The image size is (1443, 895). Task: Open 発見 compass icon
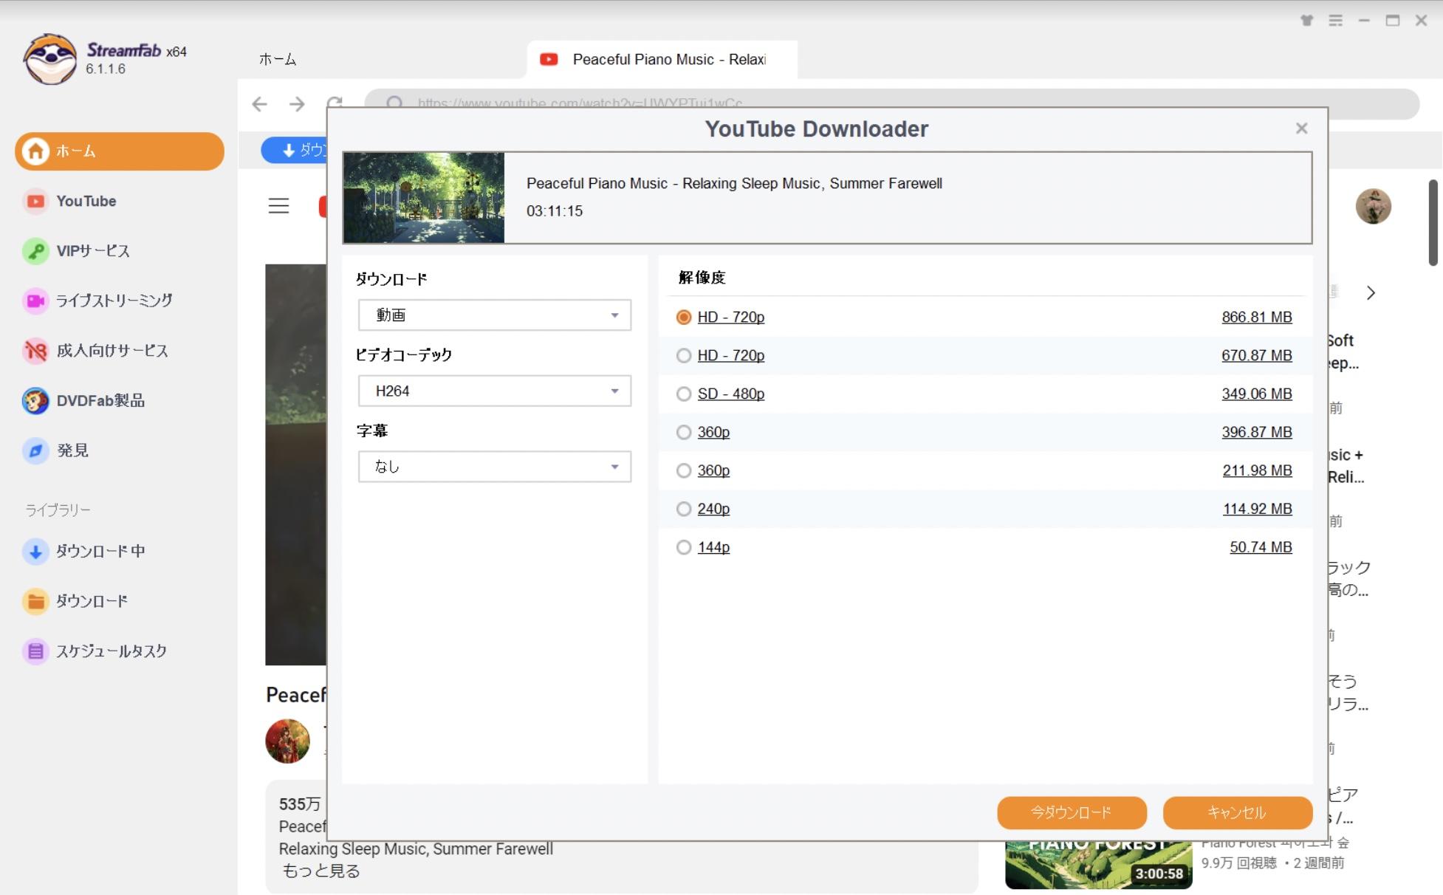pyautogui.click(x=35, y=450)
